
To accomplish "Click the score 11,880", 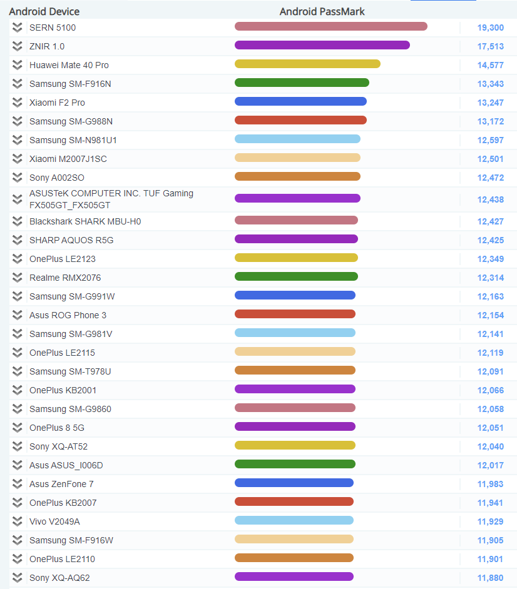I will pos(490,578).
